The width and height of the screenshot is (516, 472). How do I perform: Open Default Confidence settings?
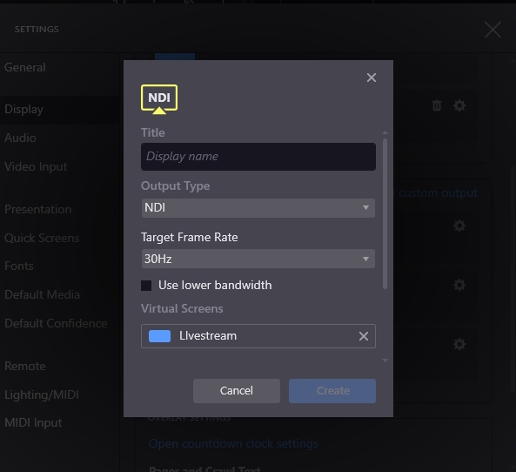(56, 323)
